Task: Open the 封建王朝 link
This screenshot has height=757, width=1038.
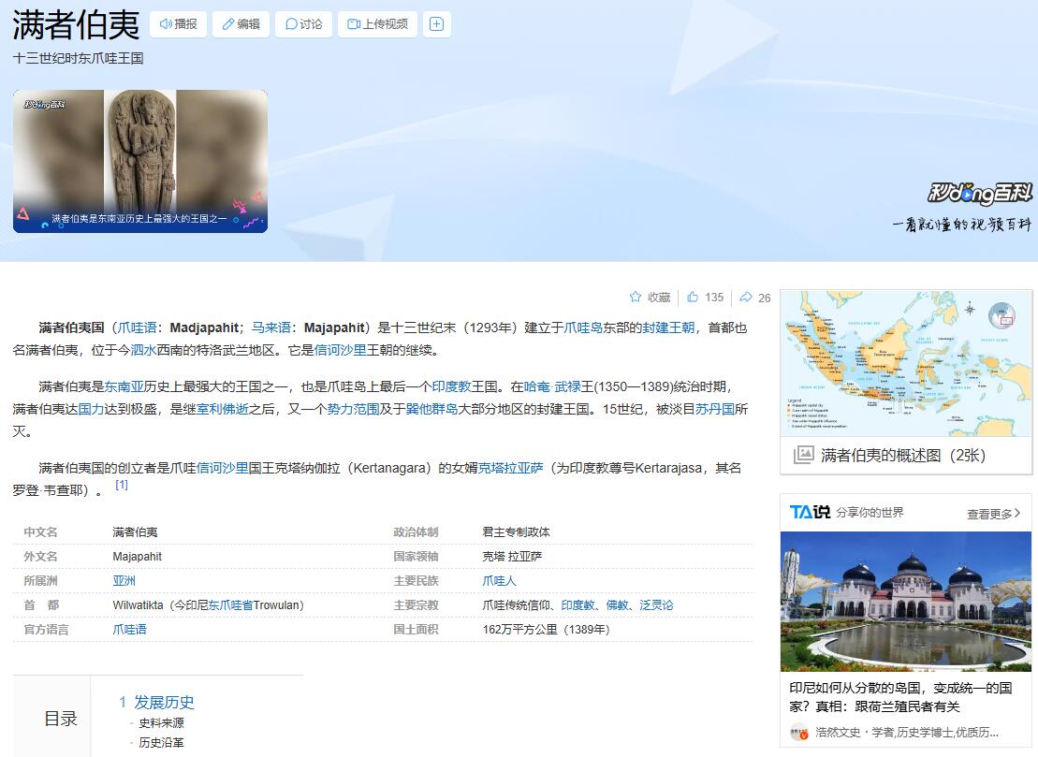Action: pos(668,328)
